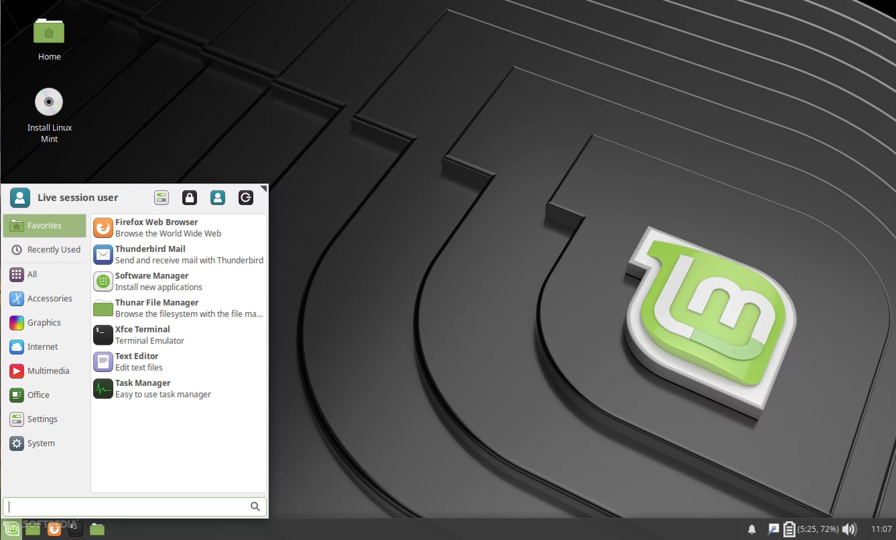Open Thunderbird Mail entry
896x540 pixels.
coord(178,255)
